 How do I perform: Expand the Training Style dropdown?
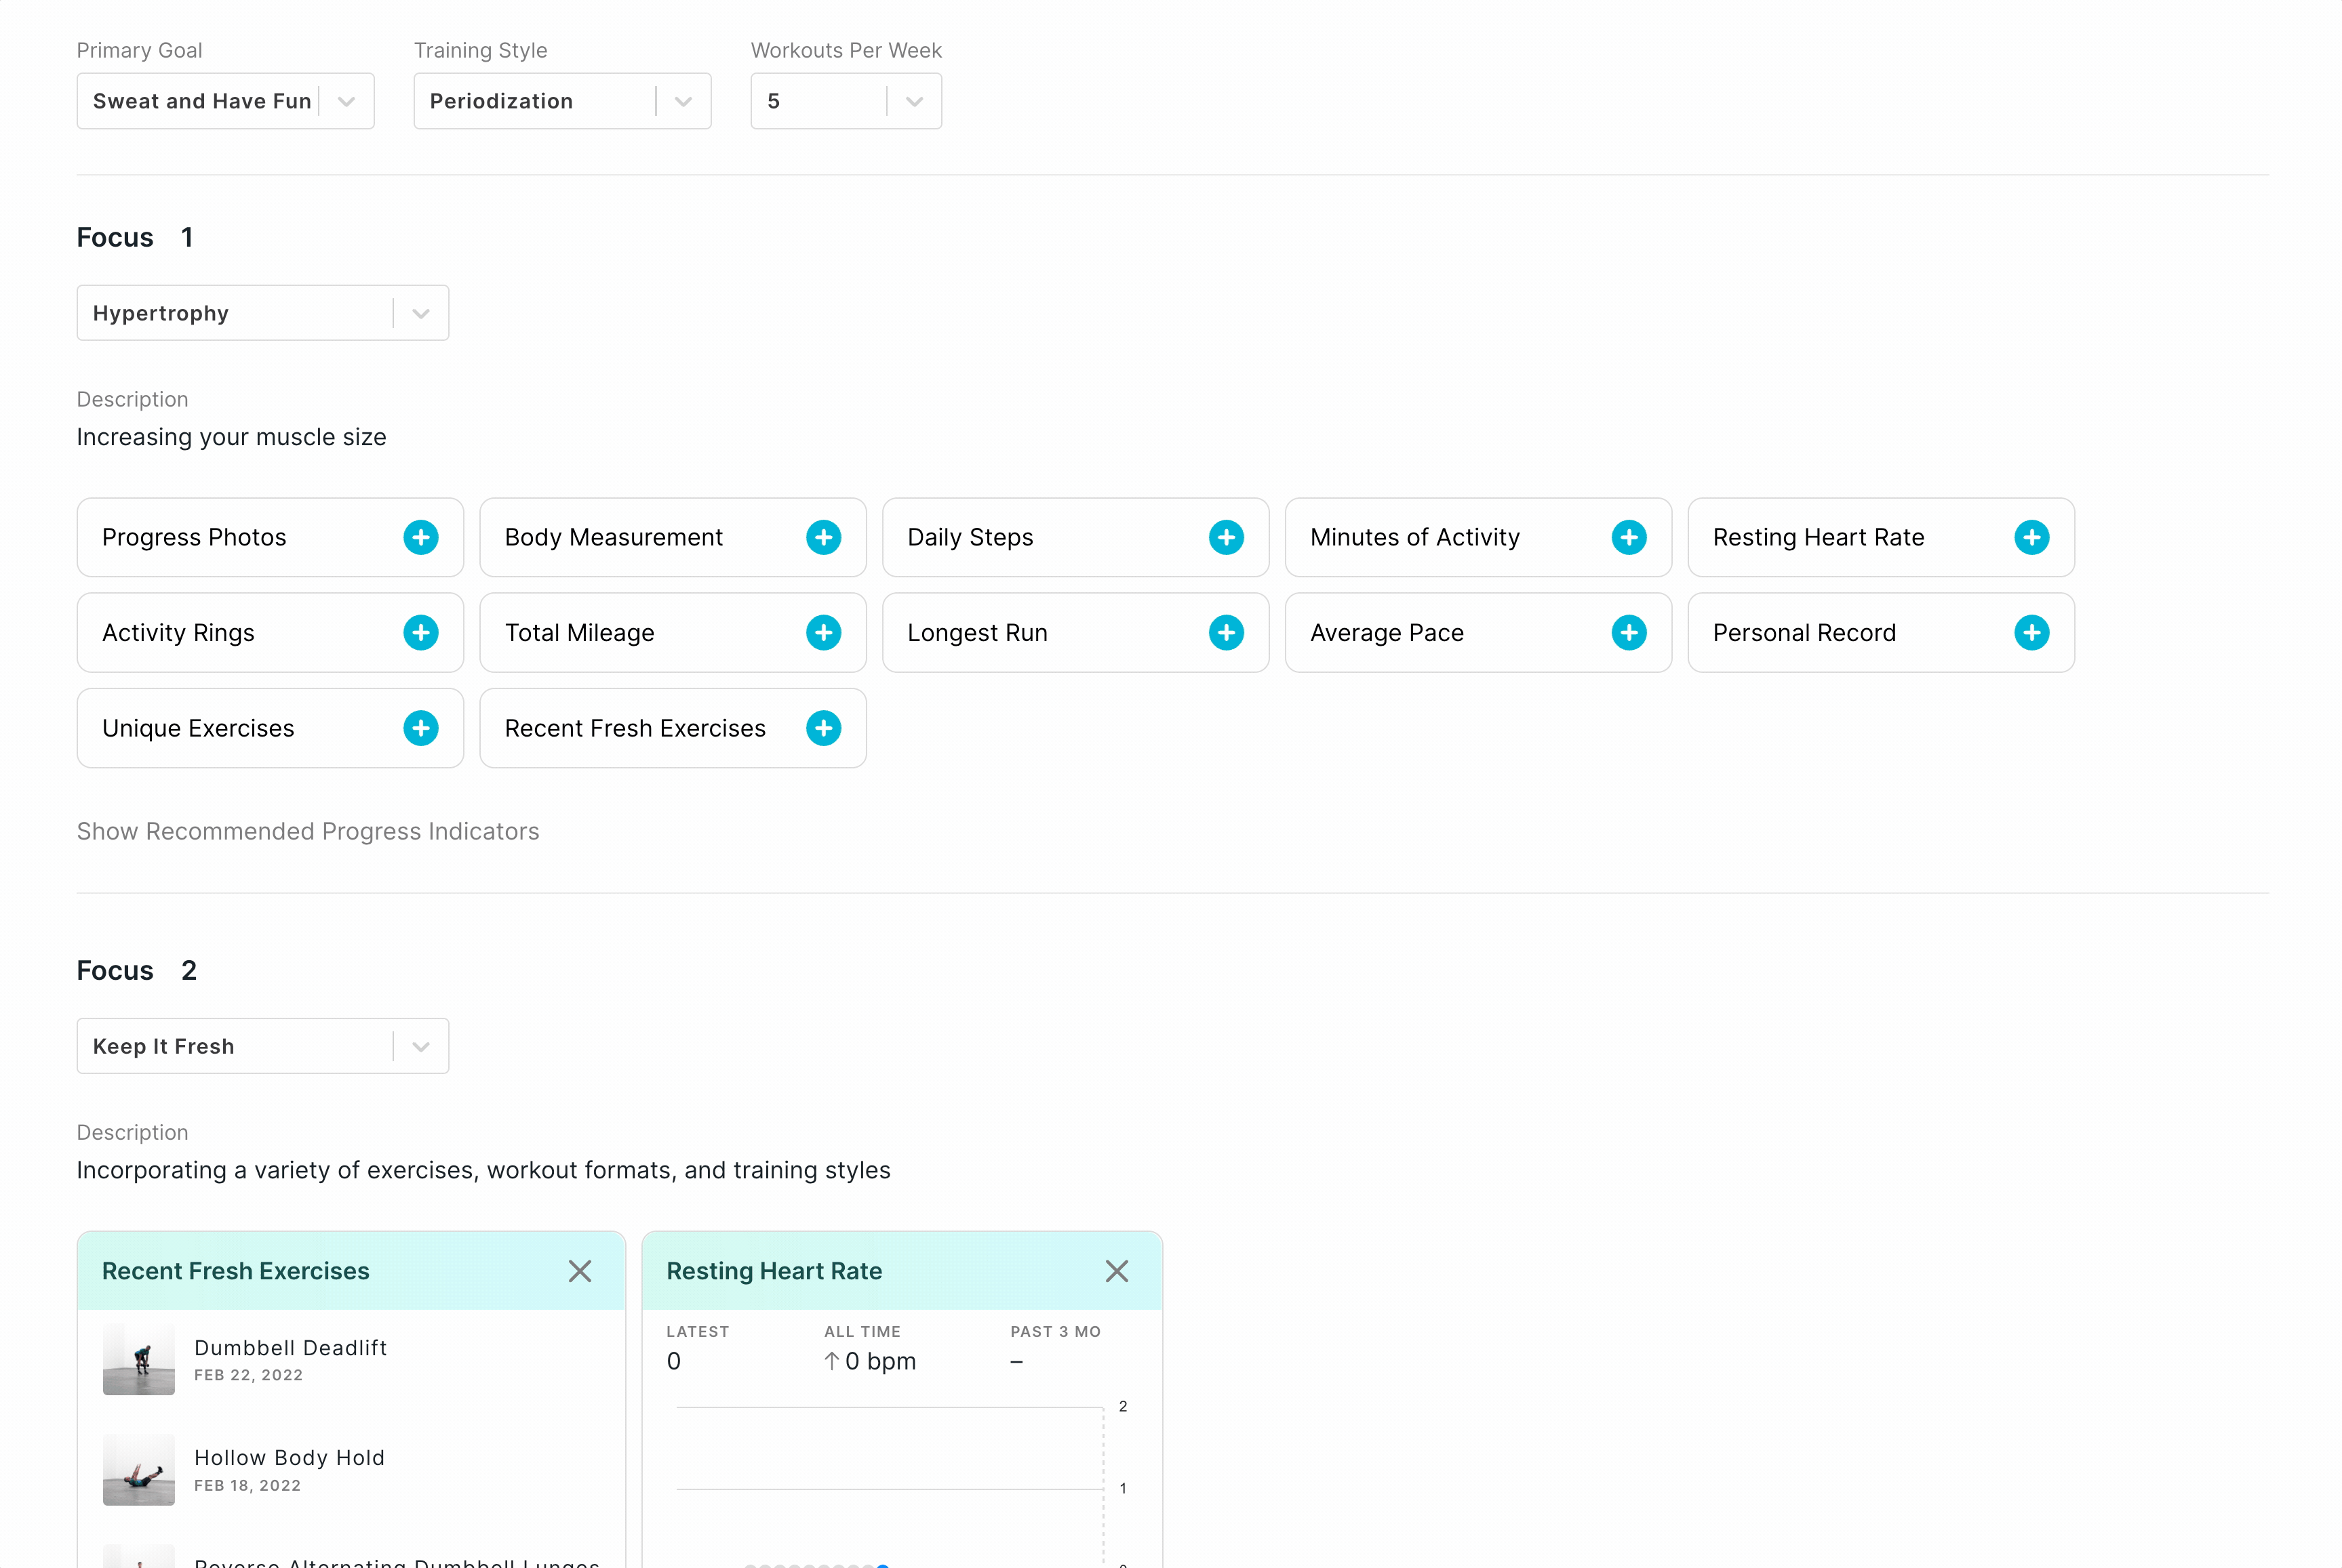pos(684,100)
